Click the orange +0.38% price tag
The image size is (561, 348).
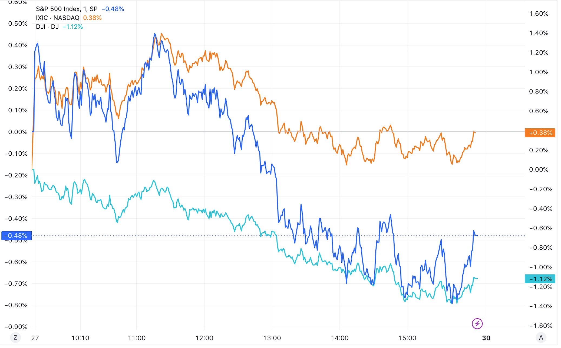click(540, 133)
